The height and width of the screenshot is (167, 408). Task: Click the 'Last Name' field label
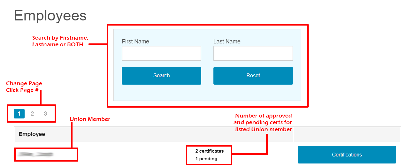[227, 42]
